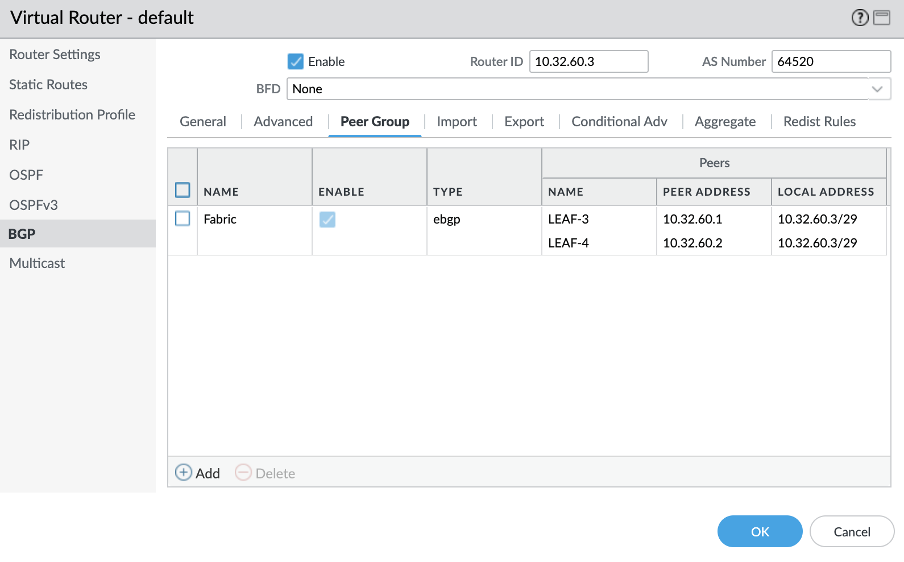Select the Conditional Adv tab
Screen dimensions: 904x562
619,122
